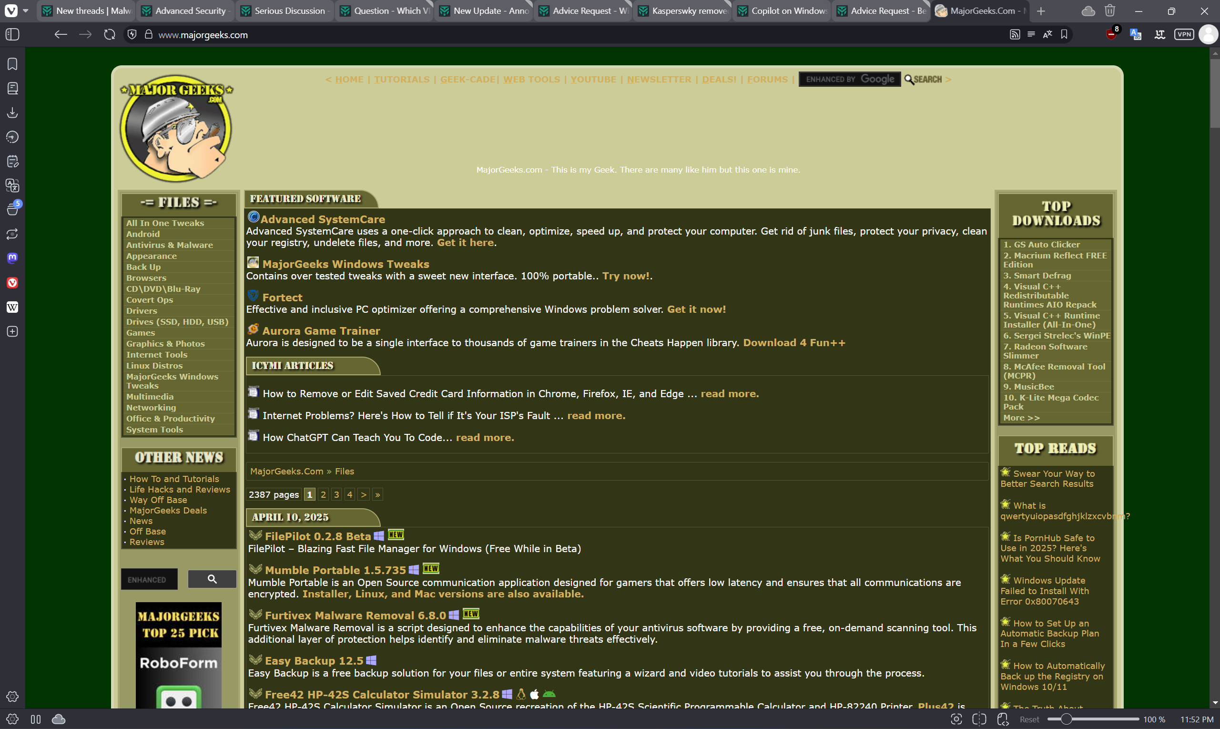The width and height of the screenshot is (1220, 729).
Task: Switch to the New threads | Malw tab
Action: [x=86, y=11]
